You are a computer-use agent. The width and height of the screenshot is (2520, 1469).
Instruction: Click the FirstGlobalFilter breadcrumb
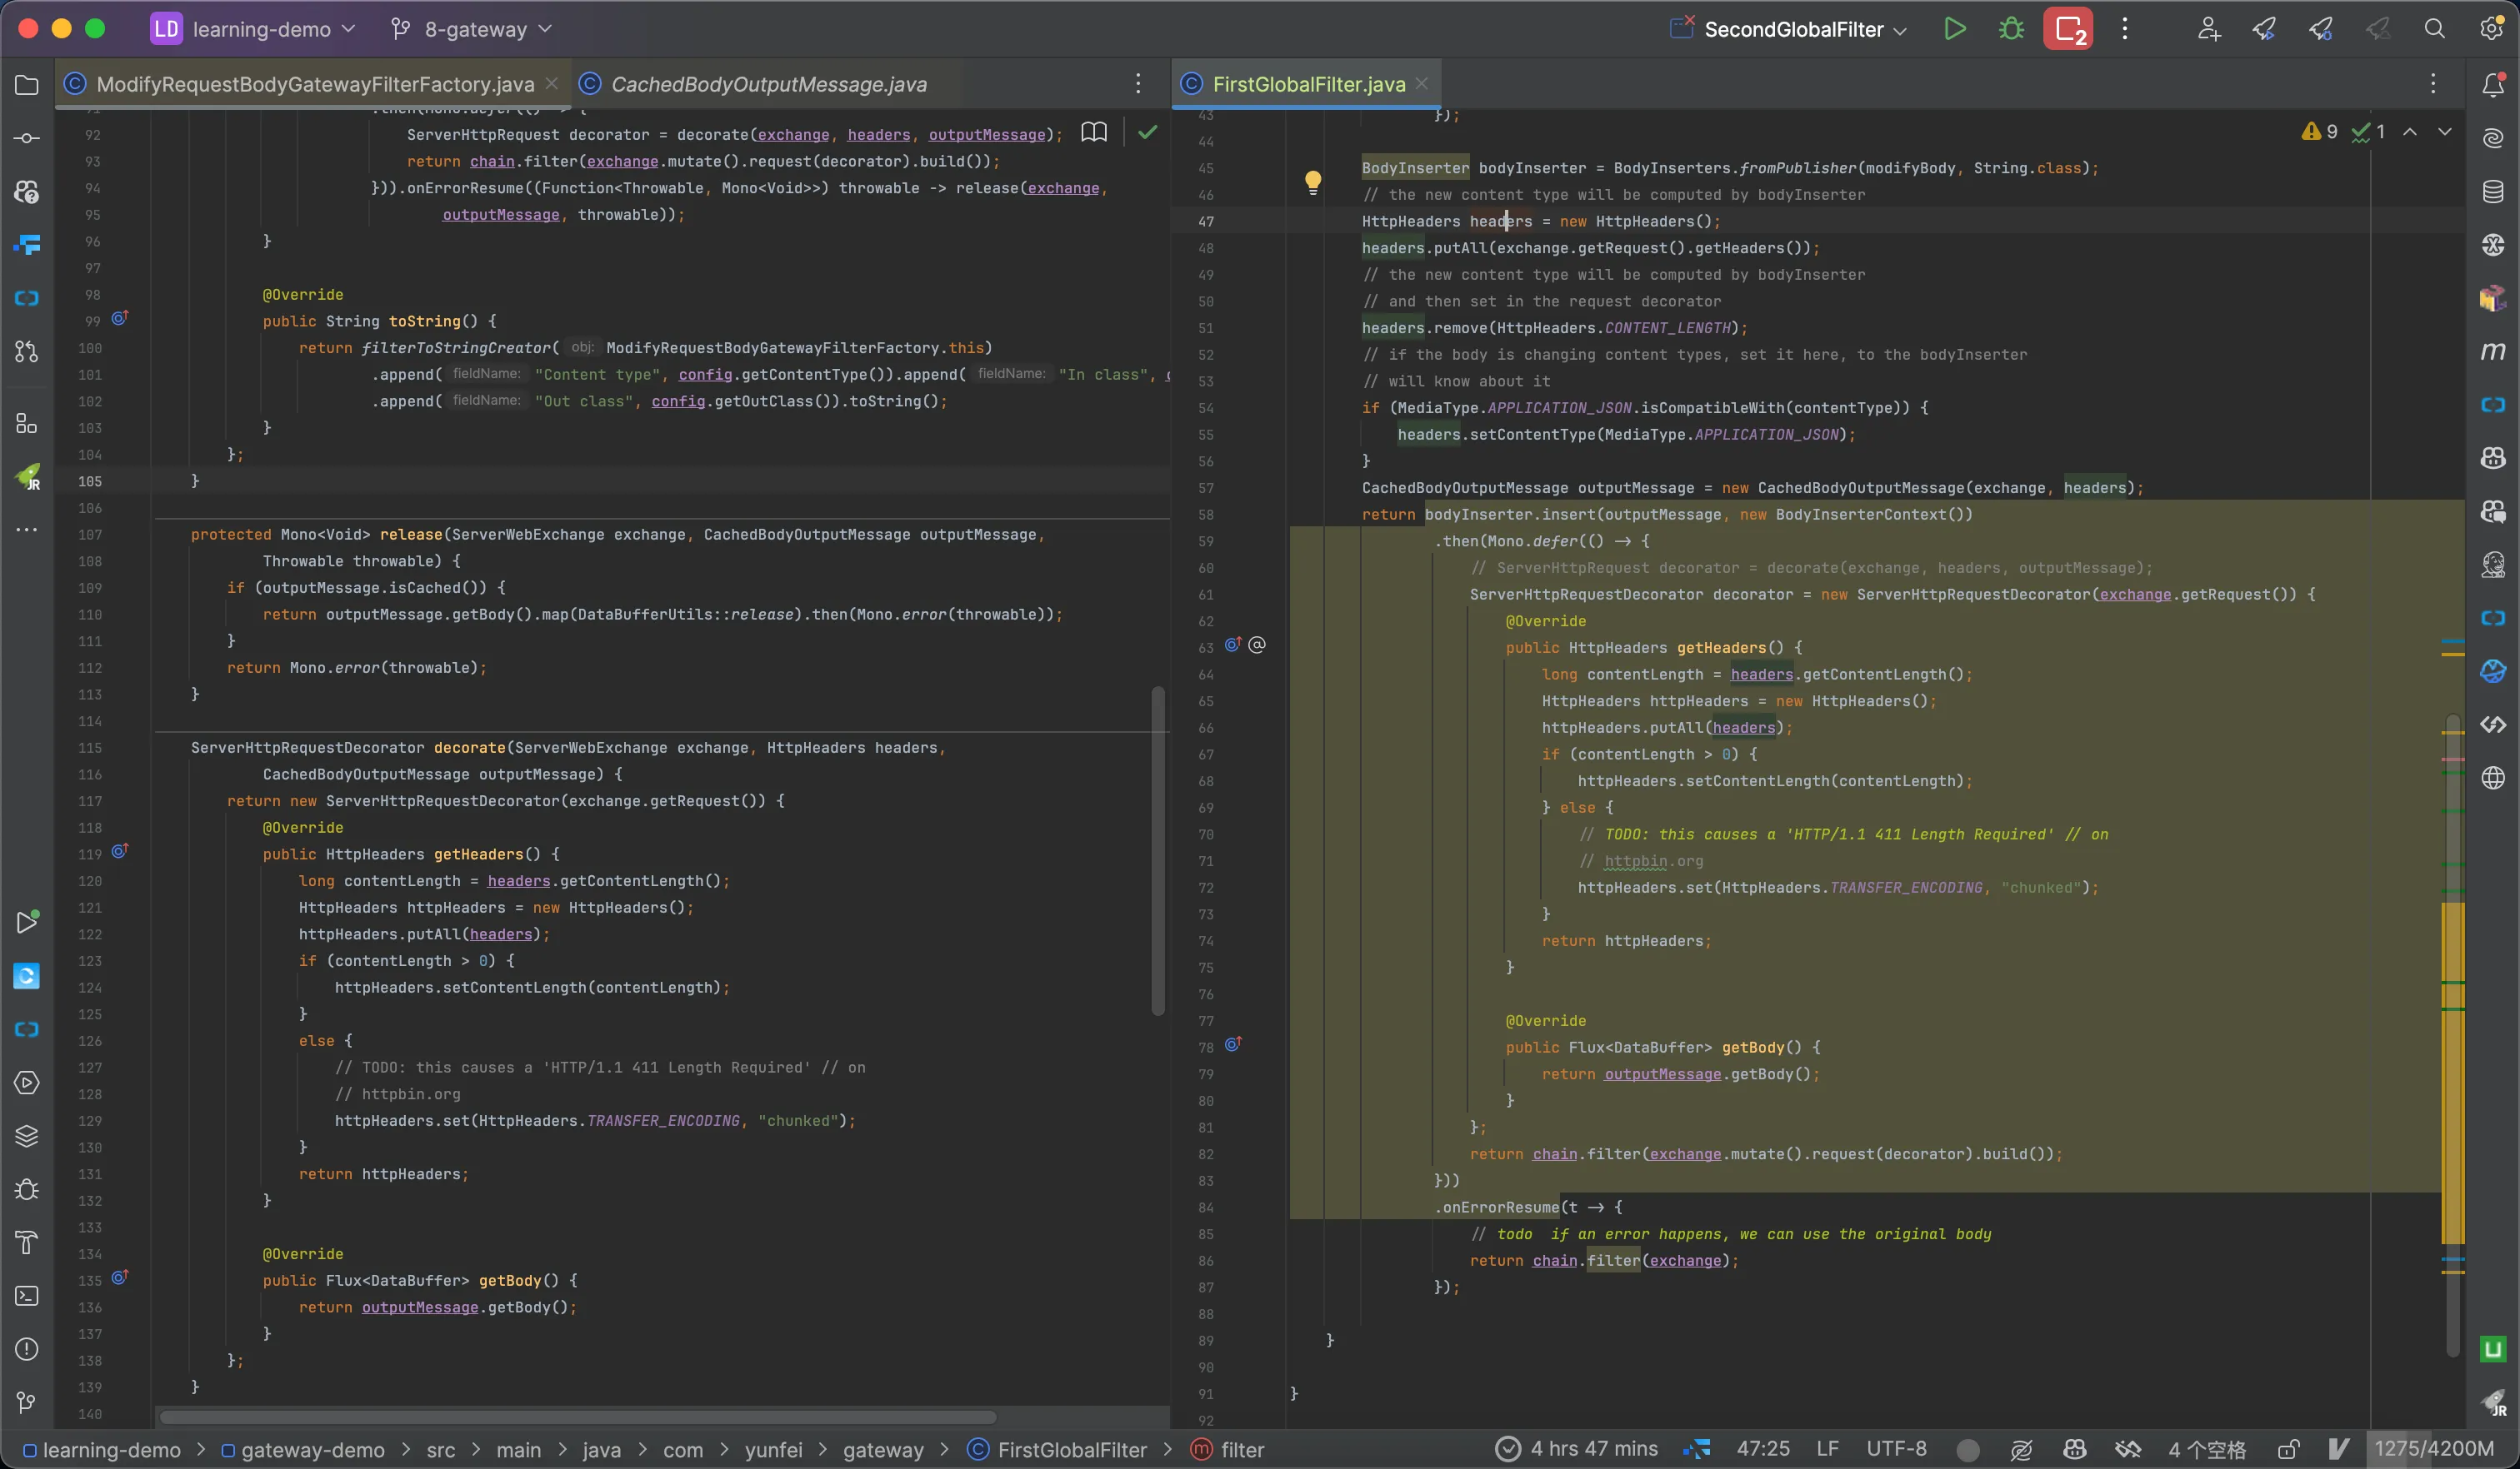[x=1058, y=1449]
